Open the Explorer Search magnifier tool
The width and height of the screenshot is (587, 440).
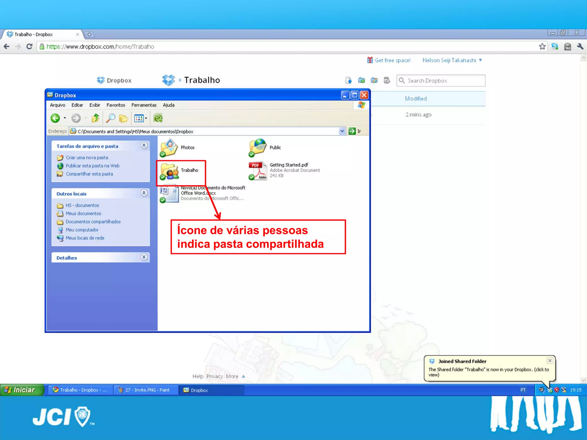click(x=110, y=118)
